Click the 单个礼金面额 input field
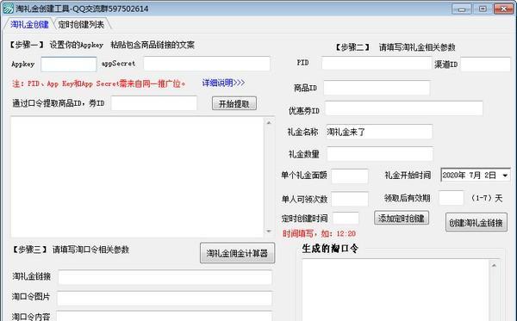Screen dimensions: 517x321 coord(350,176)
